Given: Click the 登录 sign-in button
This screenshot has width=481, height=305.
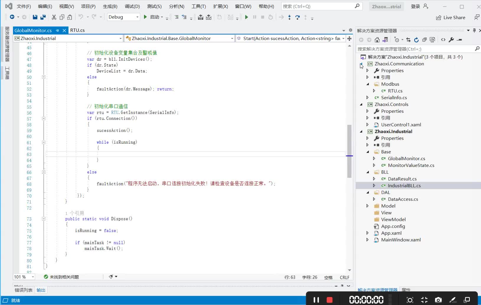Looking at the screenshot, I should tap(415, 6).
